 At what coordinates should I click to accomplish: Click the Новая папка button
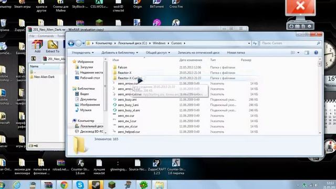(236, 52)
